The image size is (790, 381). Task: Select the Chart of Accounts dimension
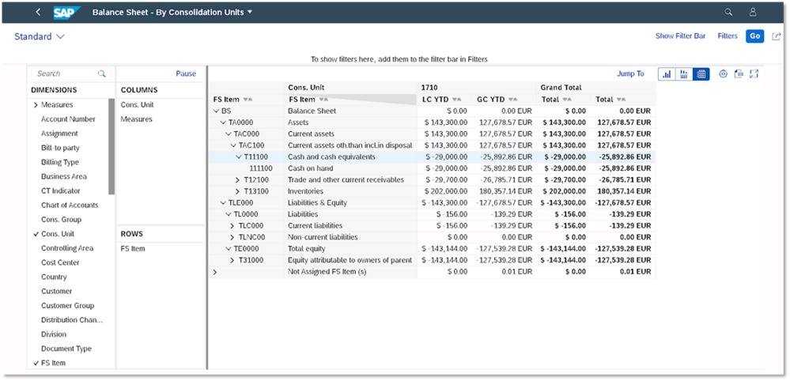point(70,206)
